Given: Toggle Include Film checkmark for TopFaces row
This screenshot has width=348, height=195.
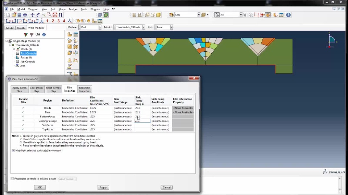Looking at the screenshot, I should (x=23, y=129).
